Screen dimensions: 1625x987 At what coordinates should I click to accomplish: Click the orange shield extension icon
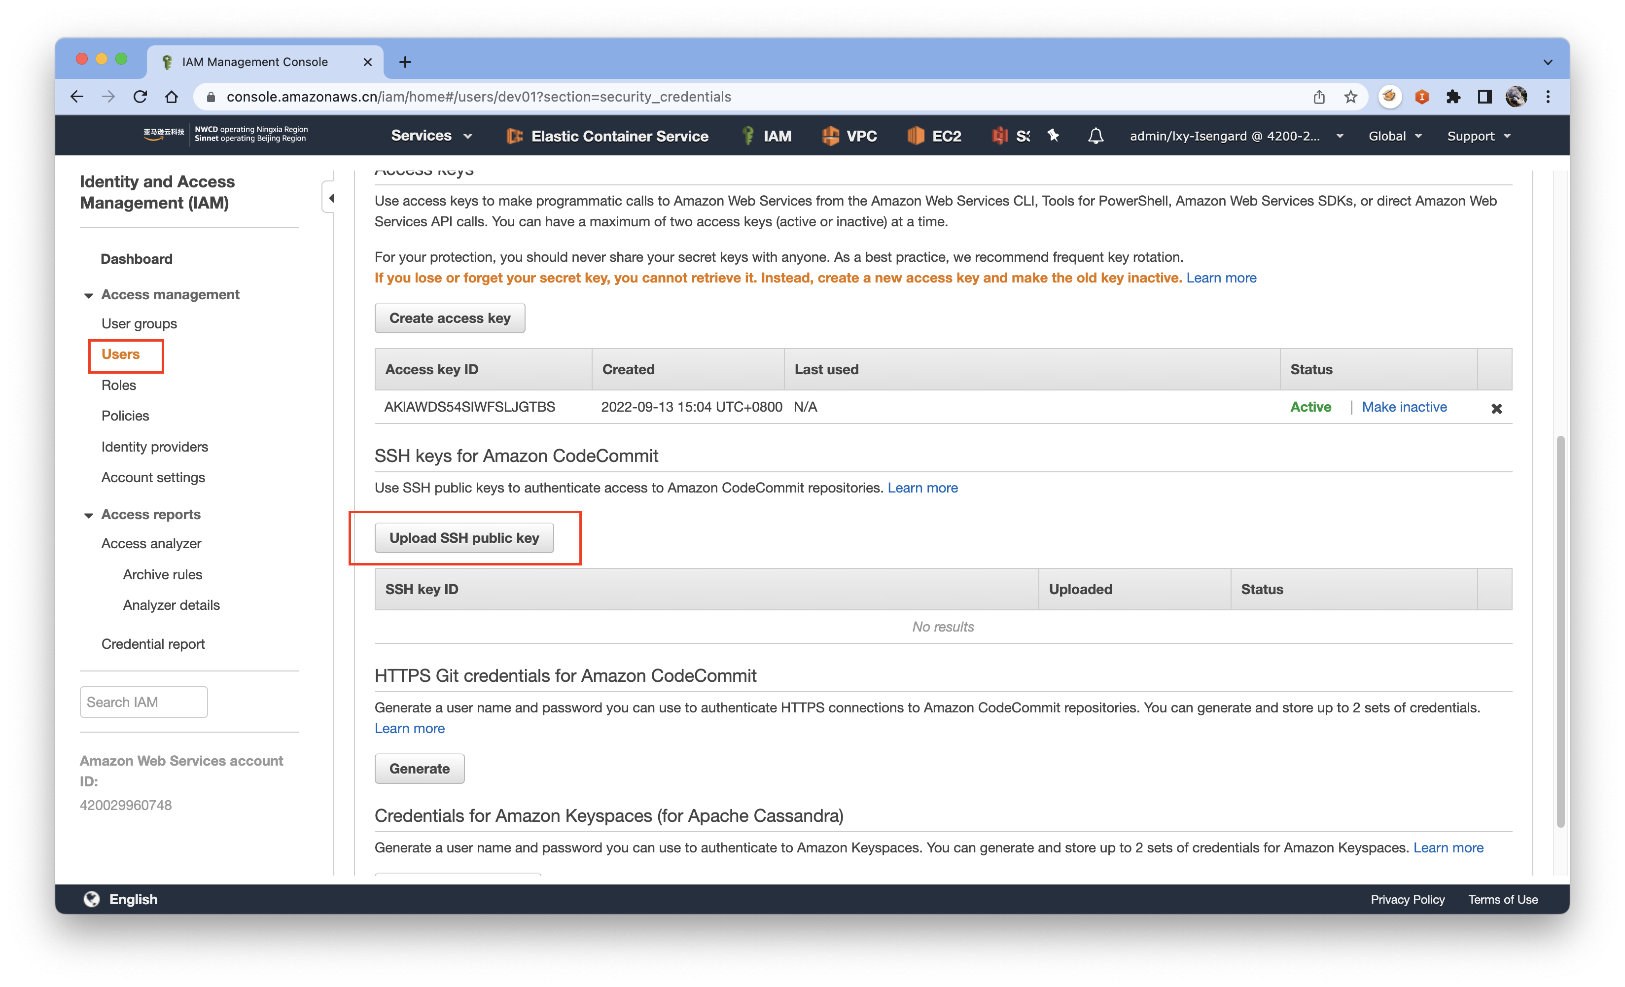pos(1422,97)
